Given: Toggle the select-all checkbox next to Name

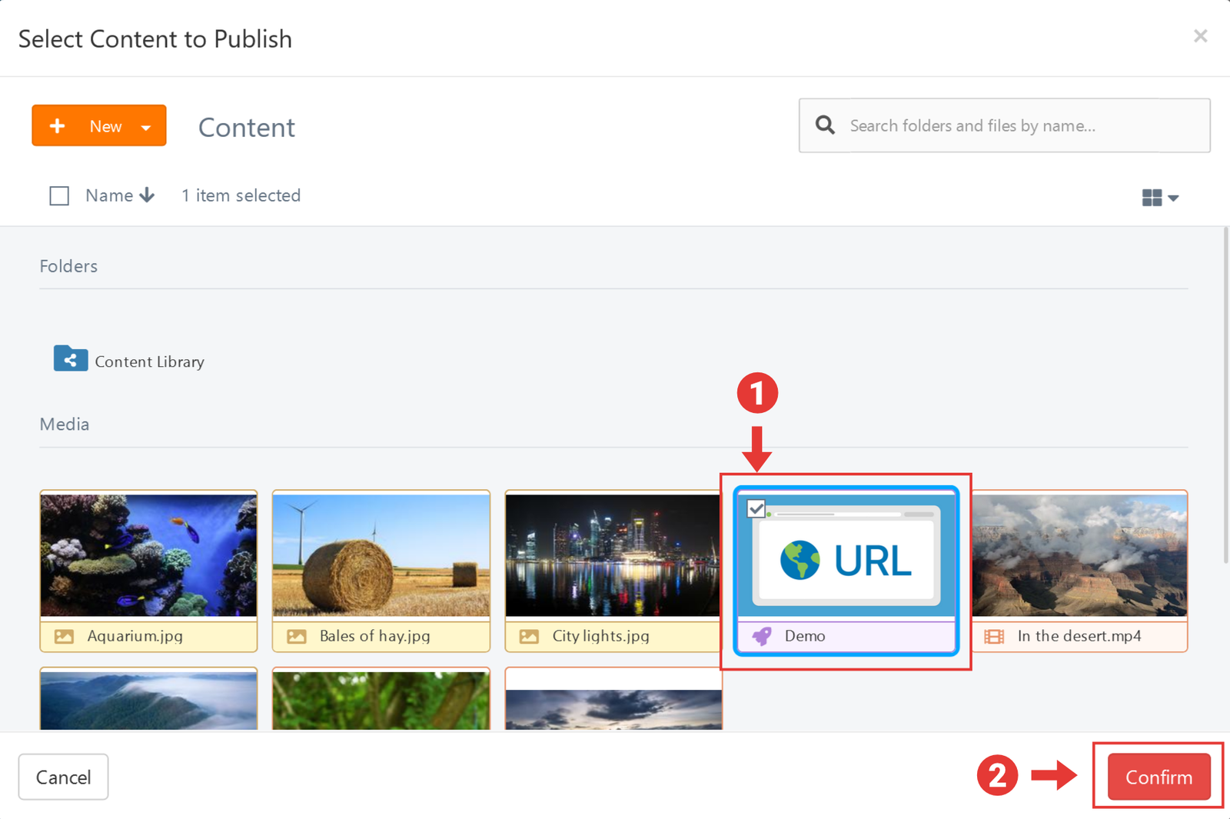Looking at the screenshot, I should tap(59, 196).
